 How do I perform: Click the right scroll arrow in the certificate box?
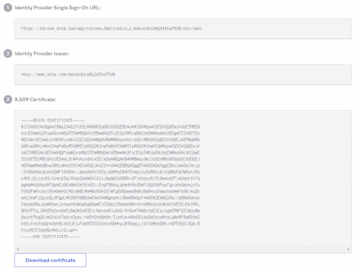pos(349,249)
